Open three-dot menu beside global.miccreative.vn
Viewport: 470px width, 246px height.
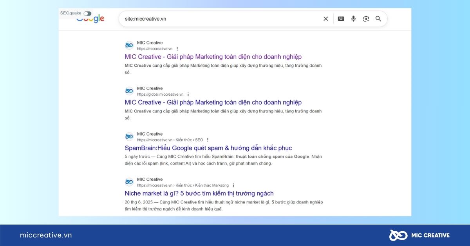click(188, 94)
